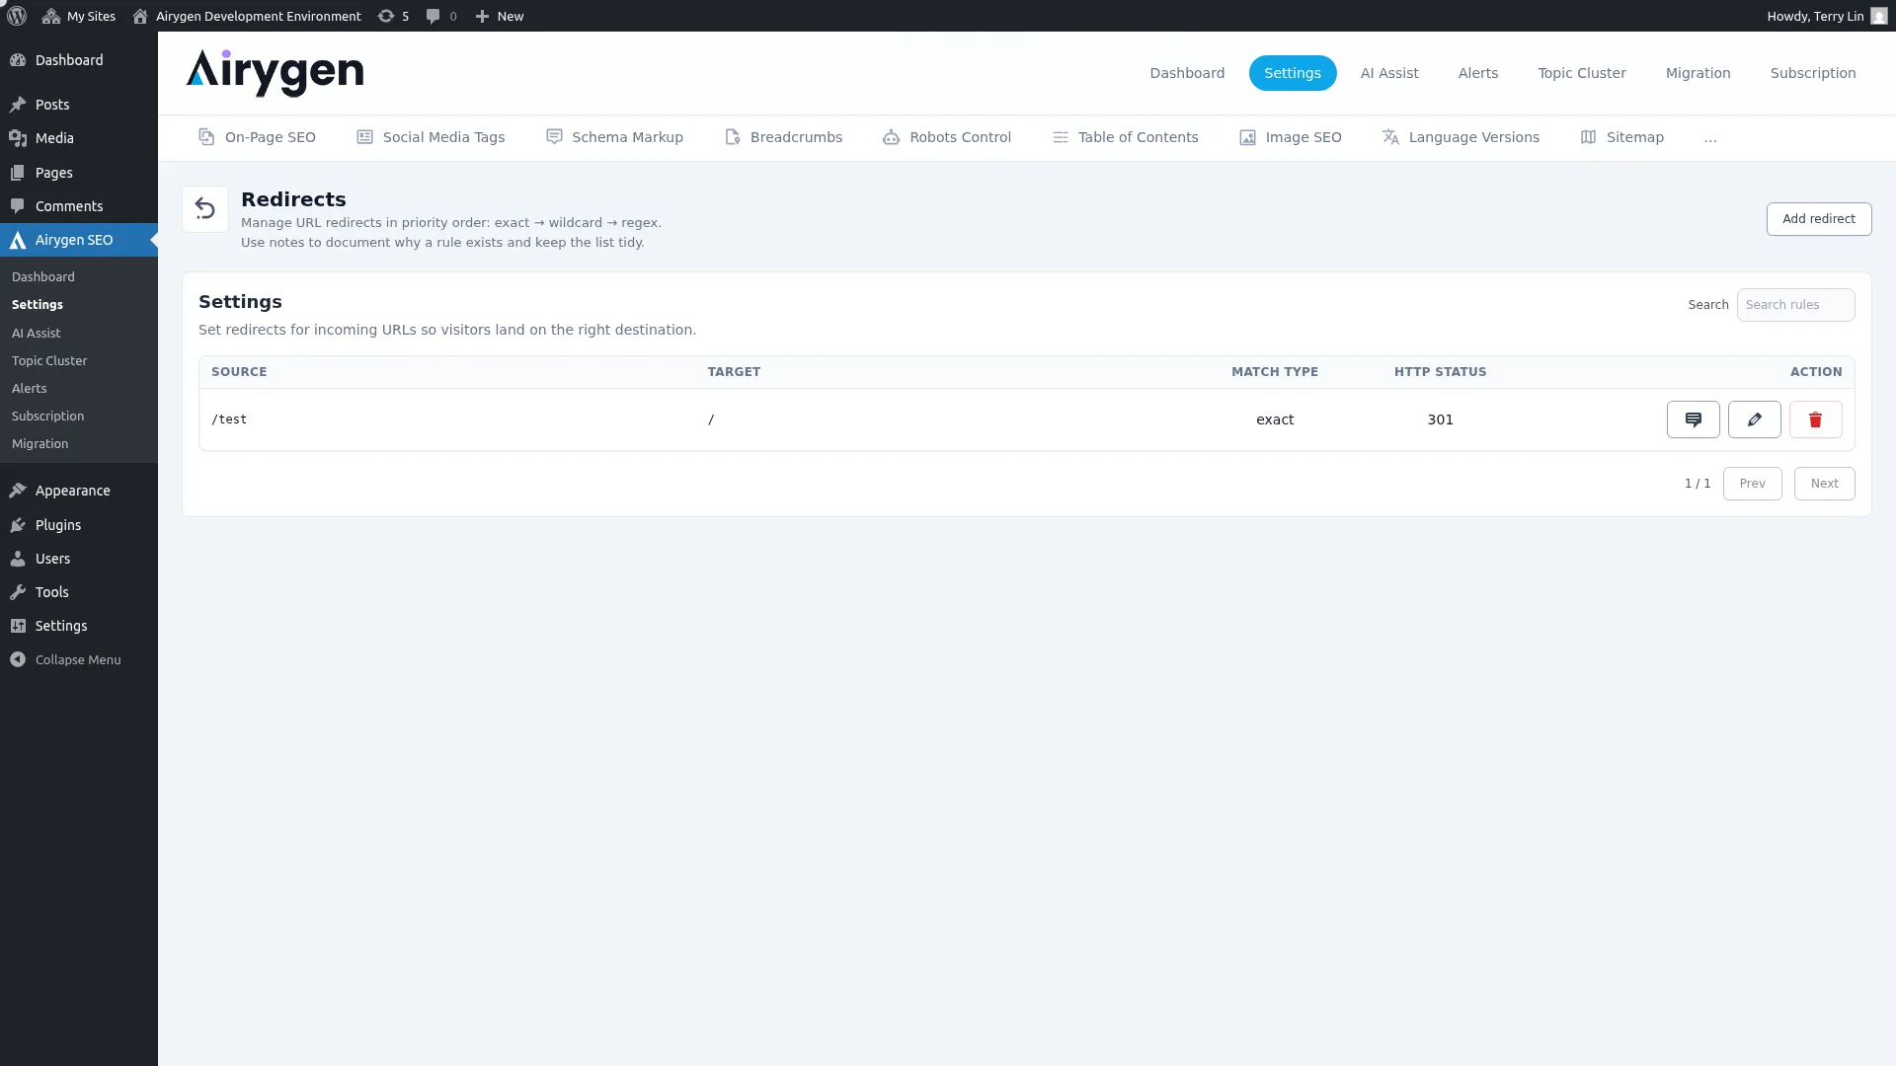The image size is (1896, 1066).
Task: Open the WordPress logo menu
Action: tap(17, 16)
